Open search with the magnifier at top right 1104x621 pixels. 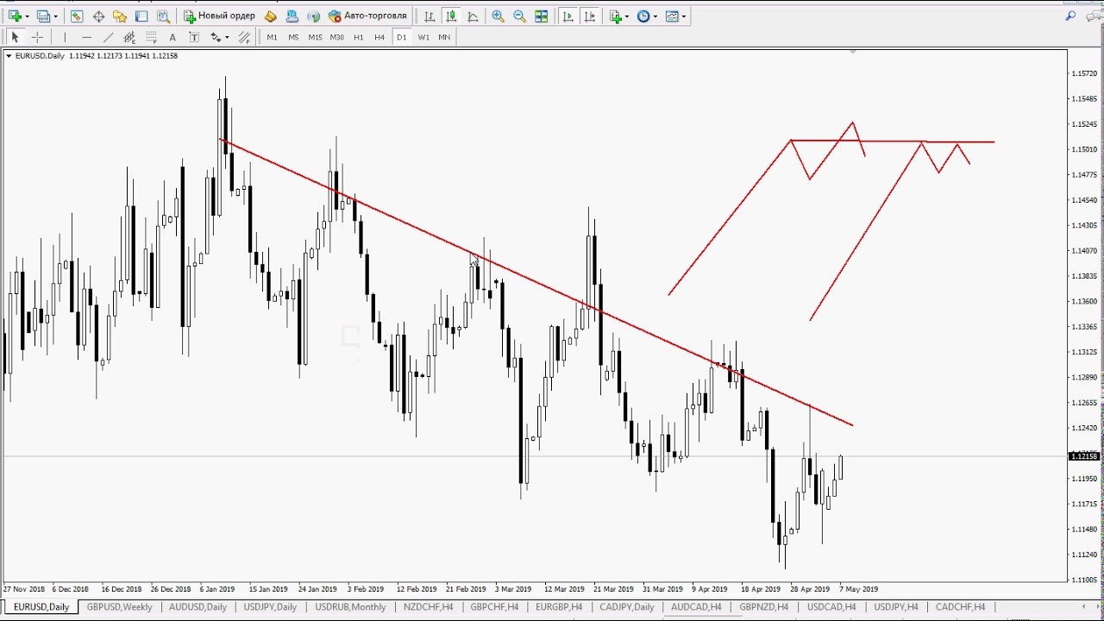[x=1070, y=16]
